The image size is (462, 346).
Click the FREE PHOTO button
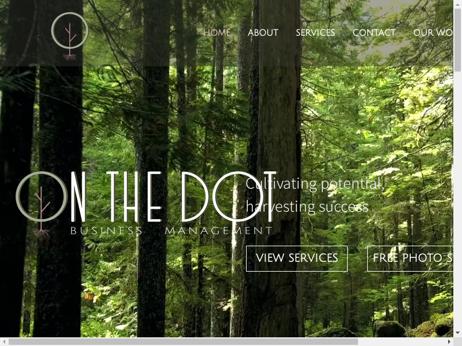pos(410,258)
